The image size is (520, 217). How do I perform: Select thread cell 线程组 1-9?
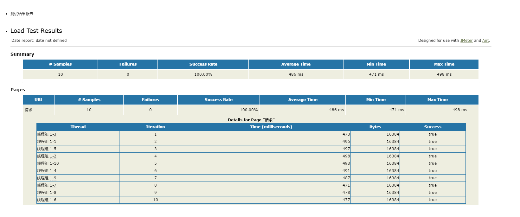(78, 178)
